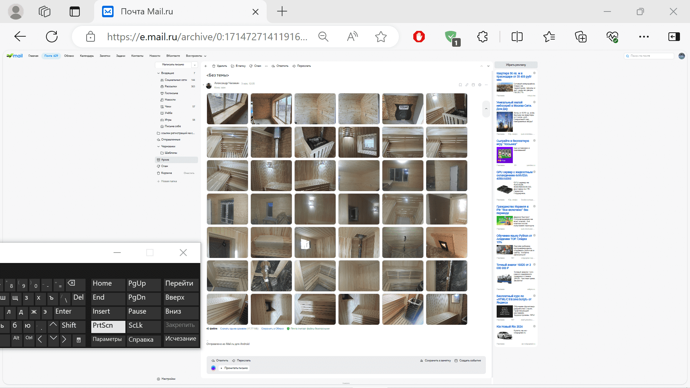Expand the Все проекты dropdown menu
Screen dimensions: 690x388
coord(196,56)
